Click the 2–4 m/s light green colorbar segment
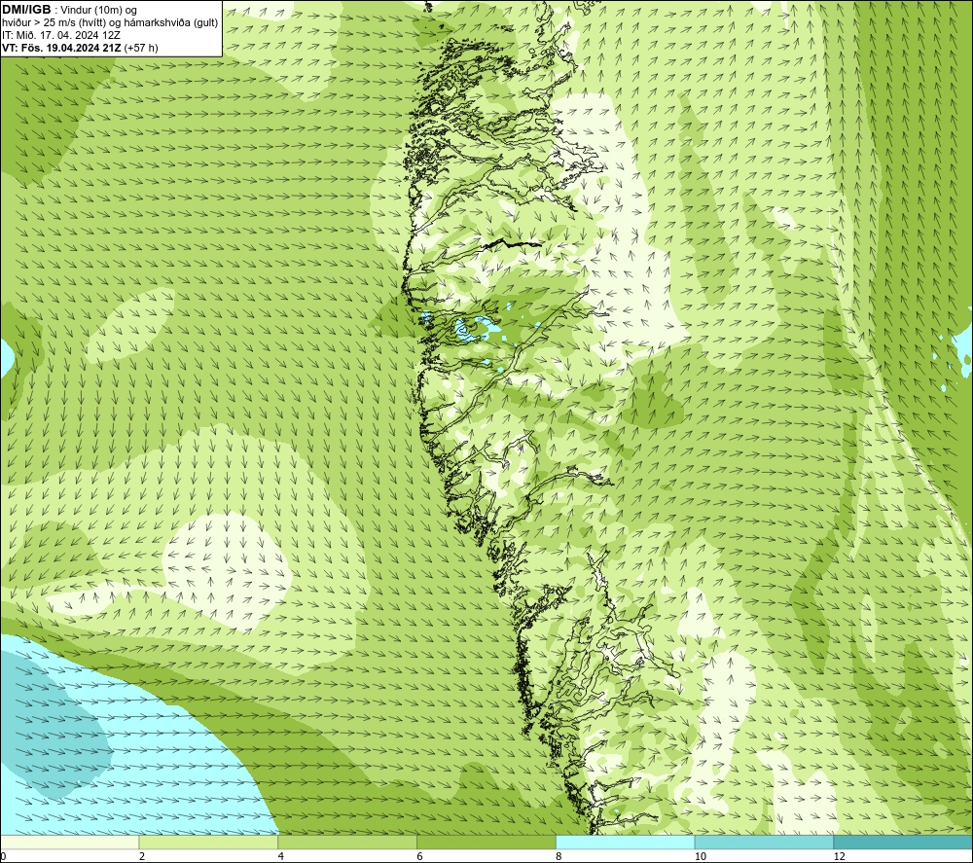 pyautogui.click(x=208, y=842)
